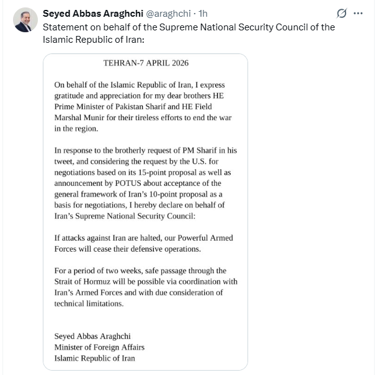The height and width of the screenshot is (375, 379).
Task: Click the 1h post timestamp
Action: (203, 14)
